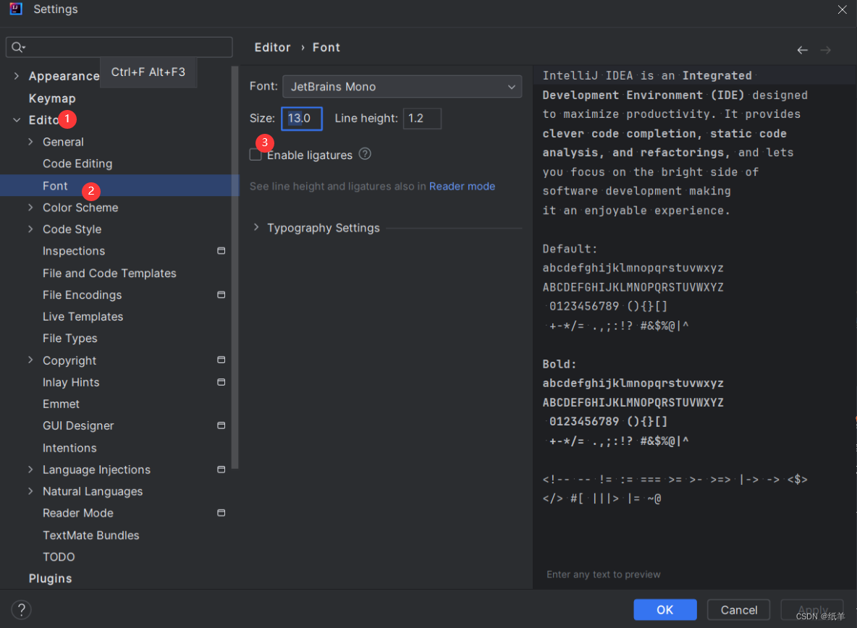857x628 pixels.
Task: Click the project-level icon beside Copyright
Action: click(221, 360)
